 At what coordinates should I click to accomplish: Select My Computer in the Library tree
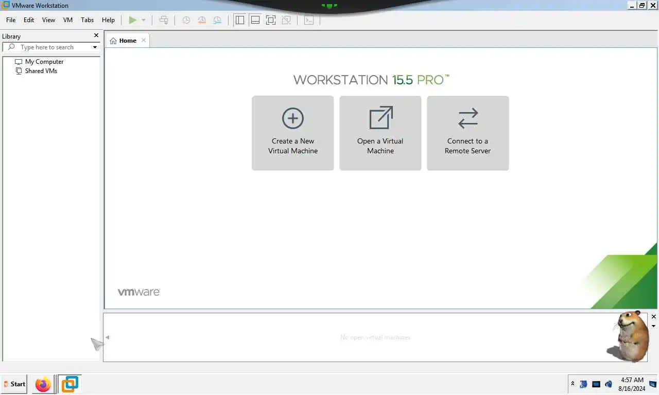click(x=44, y=62)
